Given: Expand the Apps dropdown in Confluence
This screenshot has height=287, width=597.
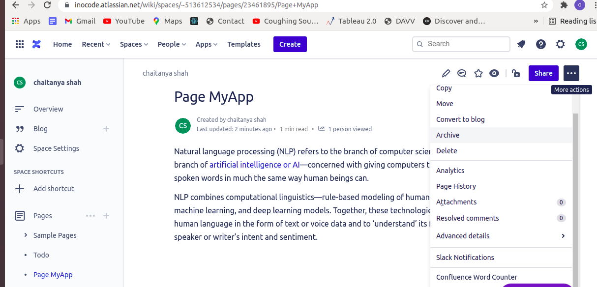Looking at the screenshot, I should 207,44.
